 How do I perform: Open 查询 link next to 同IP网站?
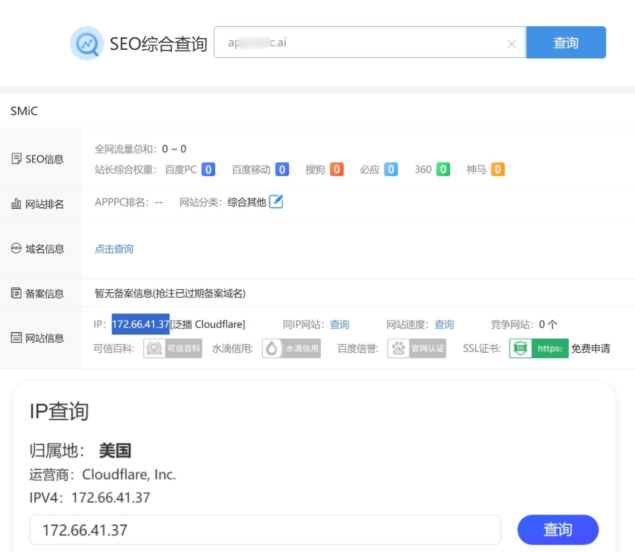[x=339, y=325]
